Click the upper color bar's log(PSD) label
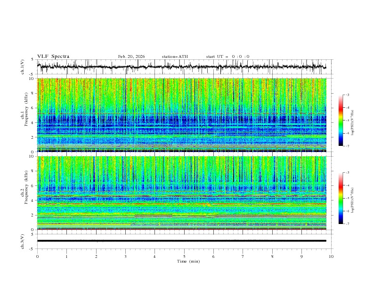Image resolution: width=373 pixels, height=288 pixels. [352, 123]
